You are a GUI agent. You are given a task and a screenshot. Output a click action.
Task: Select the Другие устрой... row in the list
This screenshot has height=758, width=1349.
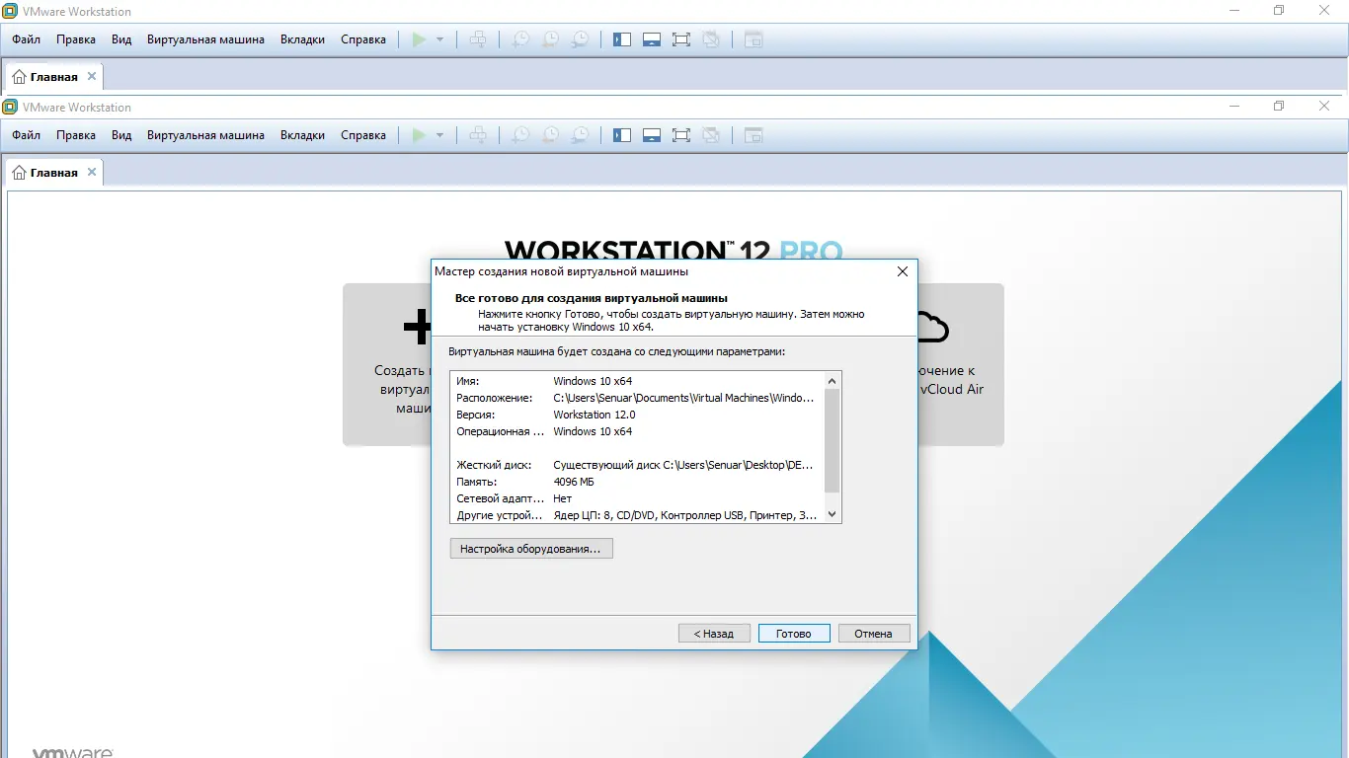pos(637,515)
